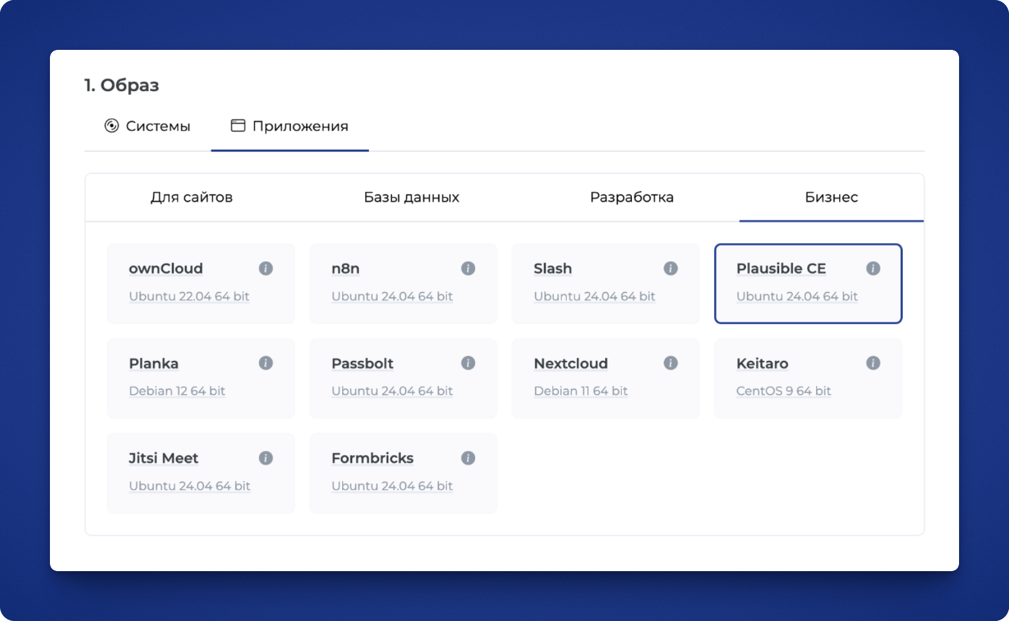Choose the Planka app name
Image resolution: width=1009 pixels, height=621 pixels.
click(154, 363)
